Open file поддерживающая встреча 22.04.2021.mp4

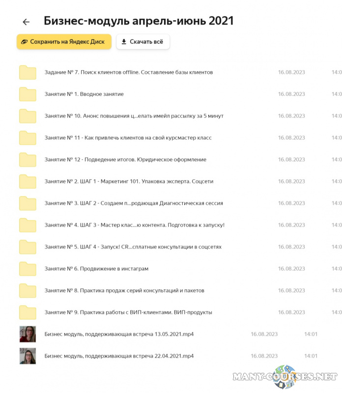pos(119,356)
